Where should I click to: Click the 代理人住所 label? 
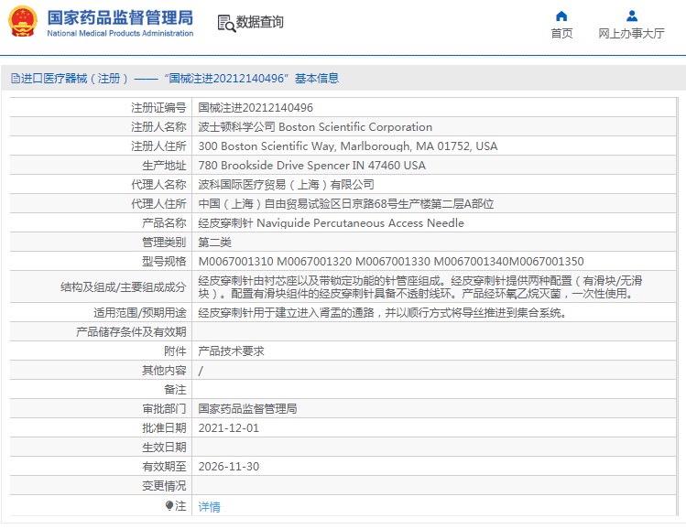158,204
